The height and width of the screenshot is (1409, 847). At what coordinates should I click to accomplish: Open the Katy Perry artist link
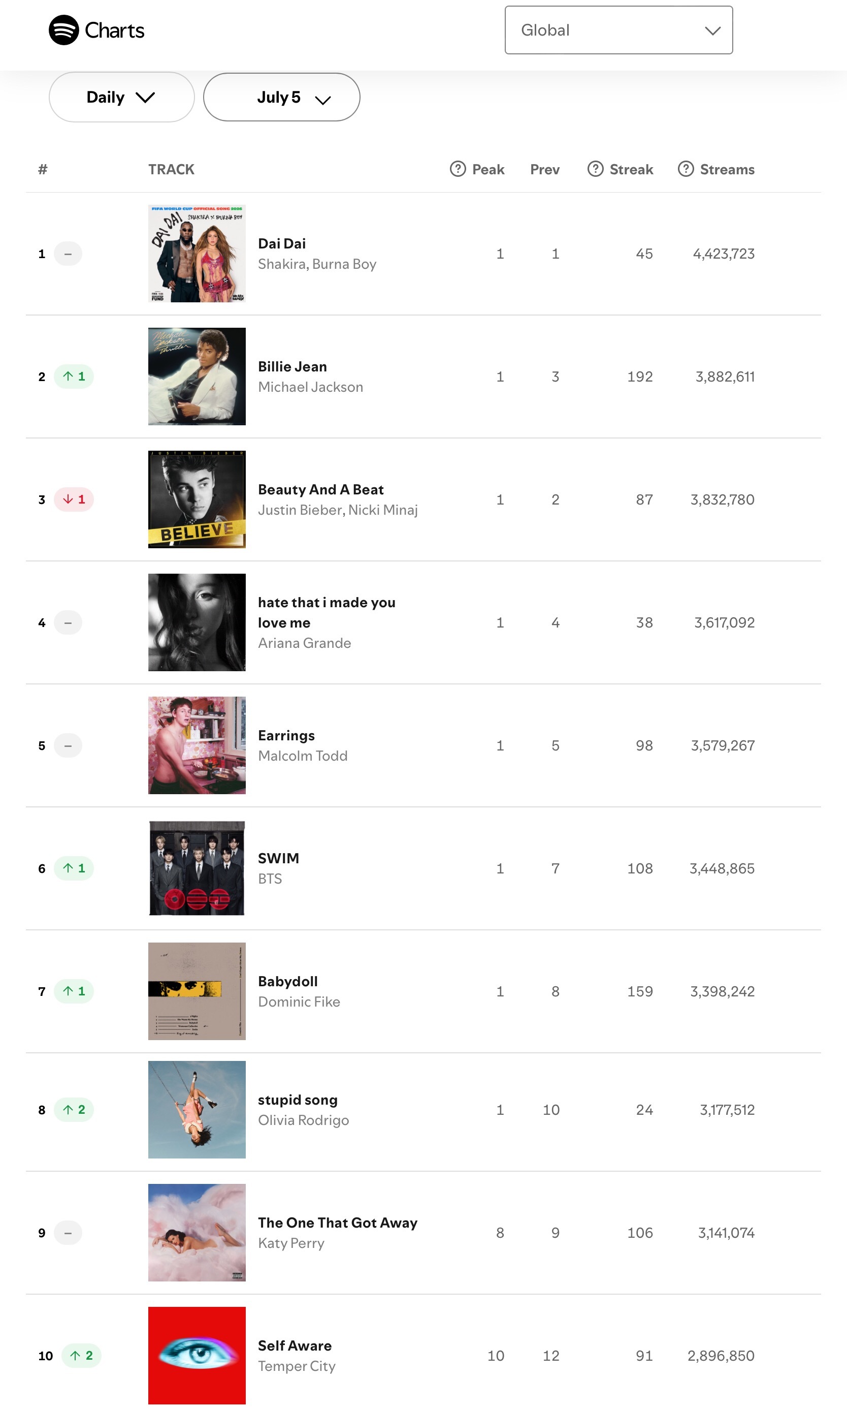[x=291, y=1243]
